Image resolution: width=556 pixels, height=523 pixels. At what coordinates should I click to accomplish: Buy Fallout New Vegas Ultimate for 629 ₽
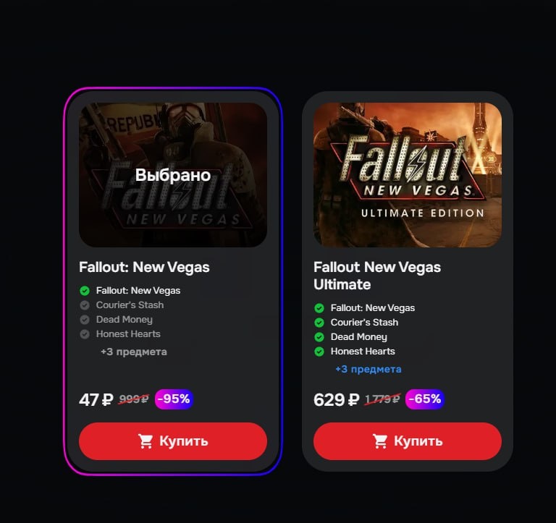[x=408, y=441]
